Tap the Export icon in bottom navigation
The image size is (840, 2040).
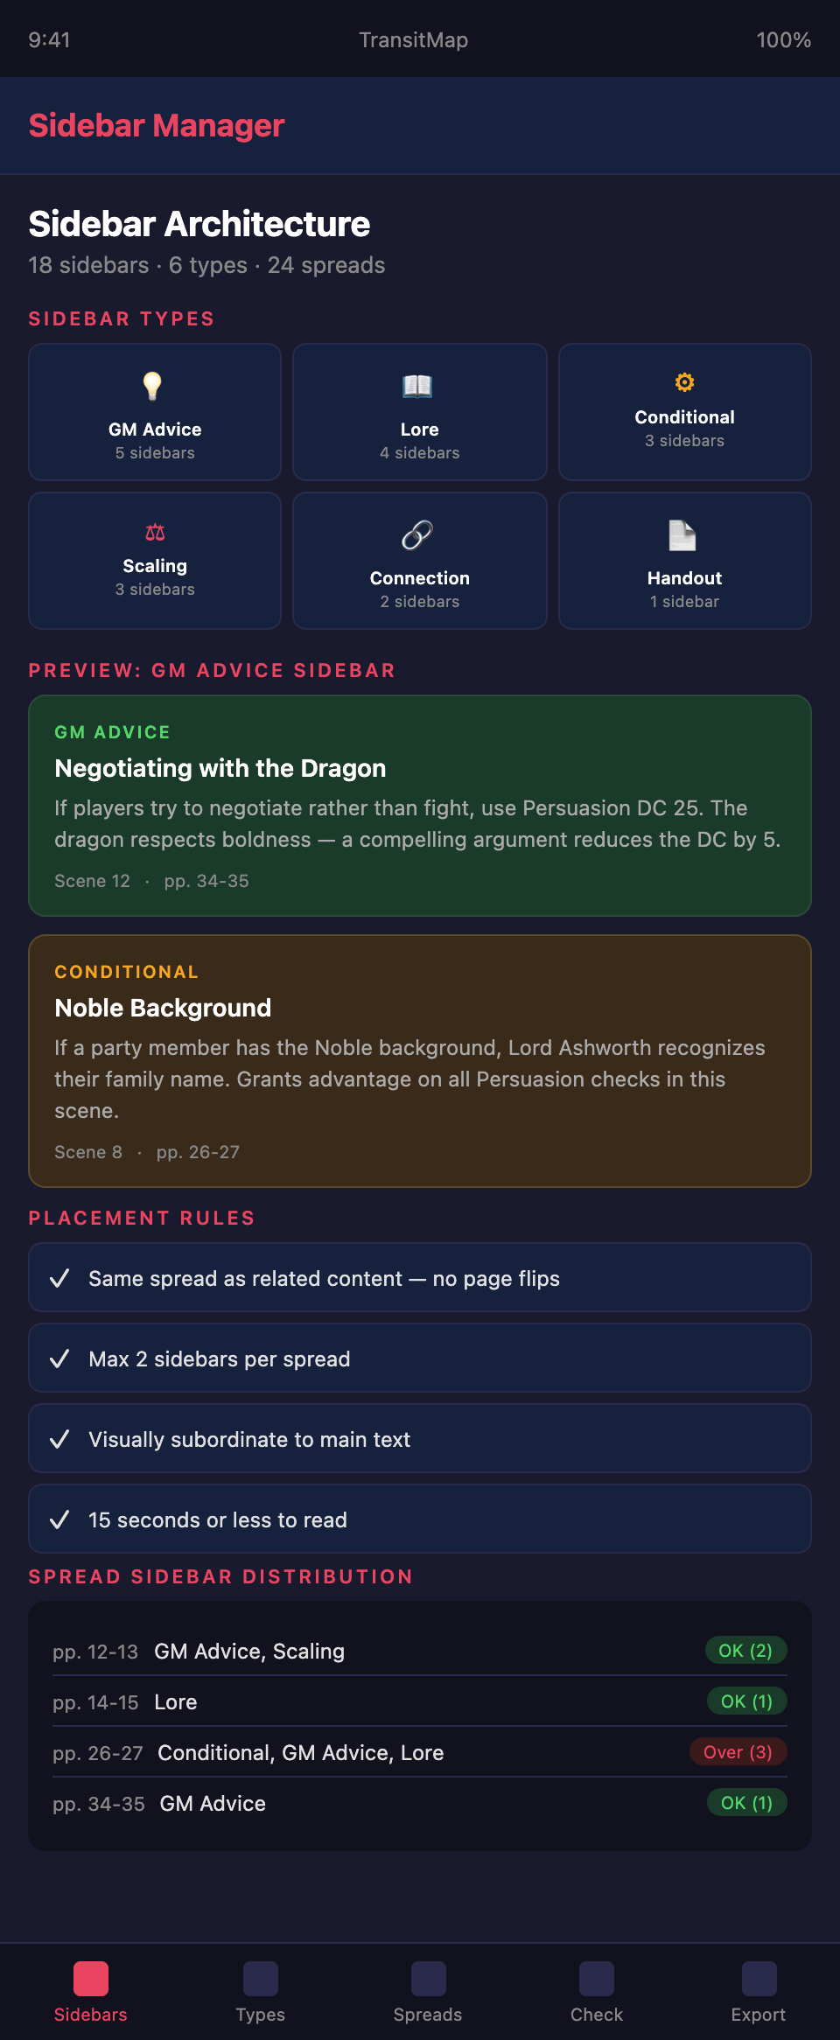(x=759, y=1979)
